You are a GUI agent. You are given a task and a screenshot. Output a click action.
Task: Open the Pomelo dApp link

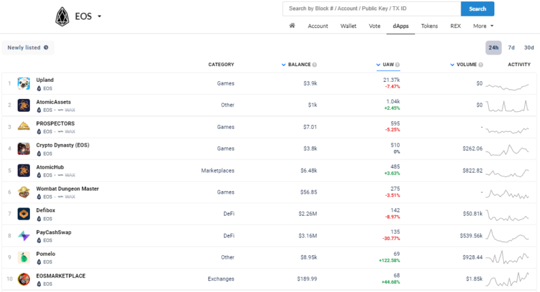(x=46, y=254)
